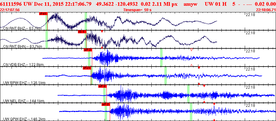Click the 22:18 time label on VDB EHZ row
The height and width of the screenshot is (121, 276).
tap(250, 51)
